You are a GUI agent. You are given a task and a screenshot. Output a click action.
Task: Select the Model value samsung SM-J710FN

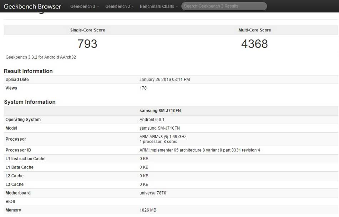coord(160,128)
